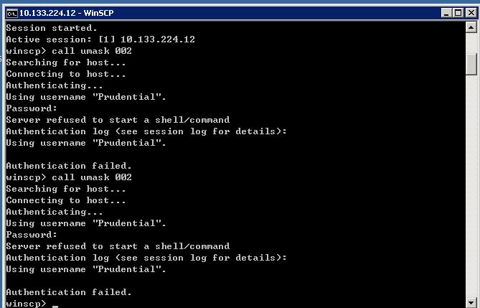Click the first "Password:" line
The height and width of the screenshot is (308, 480).
click(32, 108)
